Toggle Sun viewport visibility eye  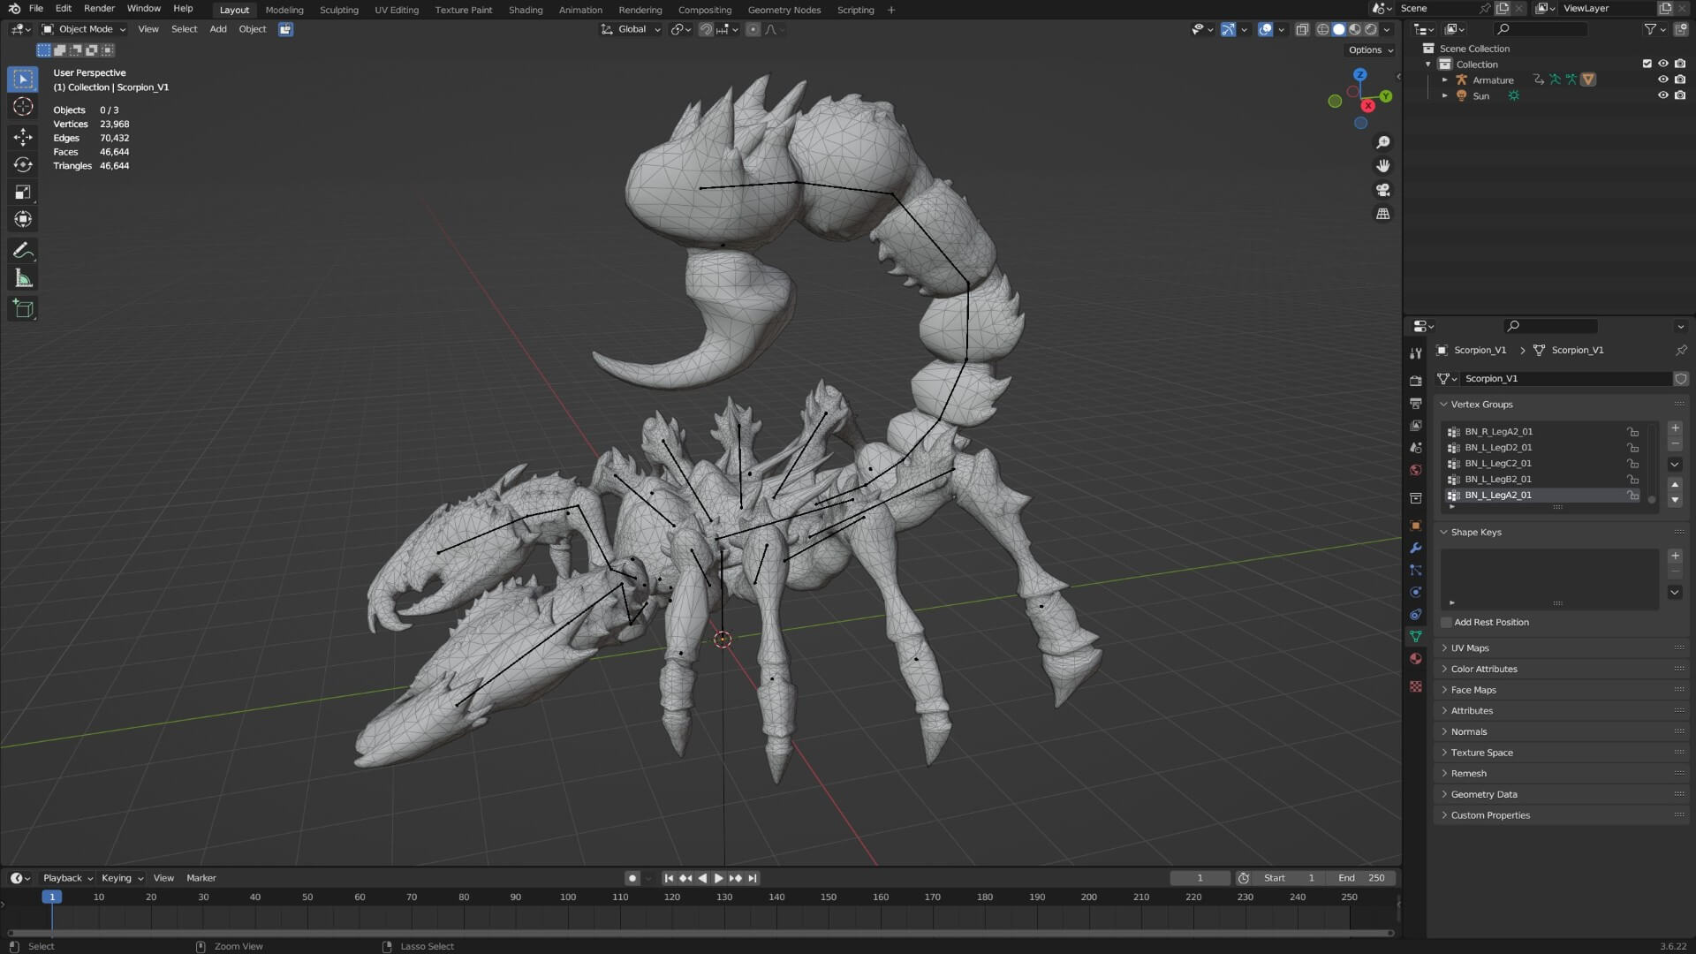[1663, 95]
